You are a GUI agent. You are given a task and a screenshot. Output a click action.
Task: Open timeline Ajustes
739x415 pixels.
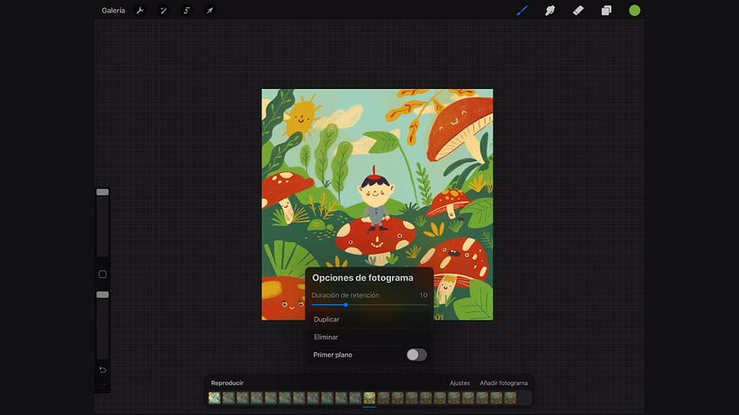[x=460, y=383]
